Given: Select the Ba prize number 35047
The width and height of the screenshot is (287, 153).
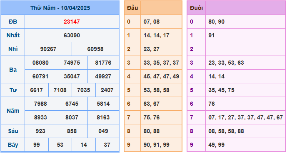Looking at the screenshot, I should click(x=72, y=76).
